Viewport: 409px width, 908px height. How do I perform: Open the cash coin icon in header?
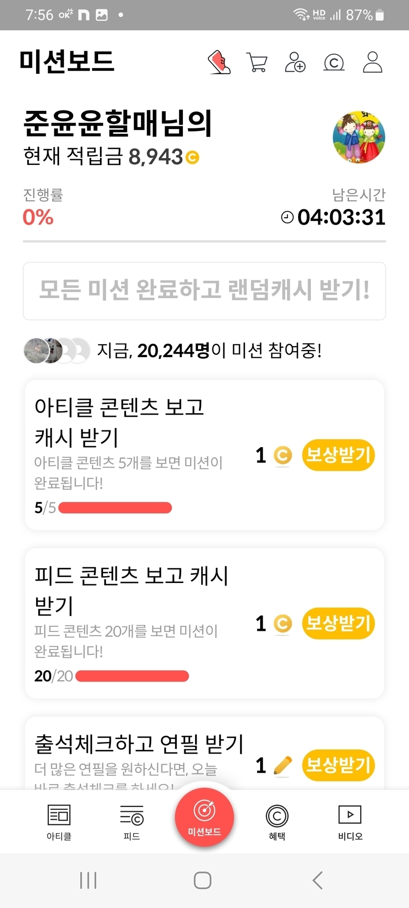point(334,63)
